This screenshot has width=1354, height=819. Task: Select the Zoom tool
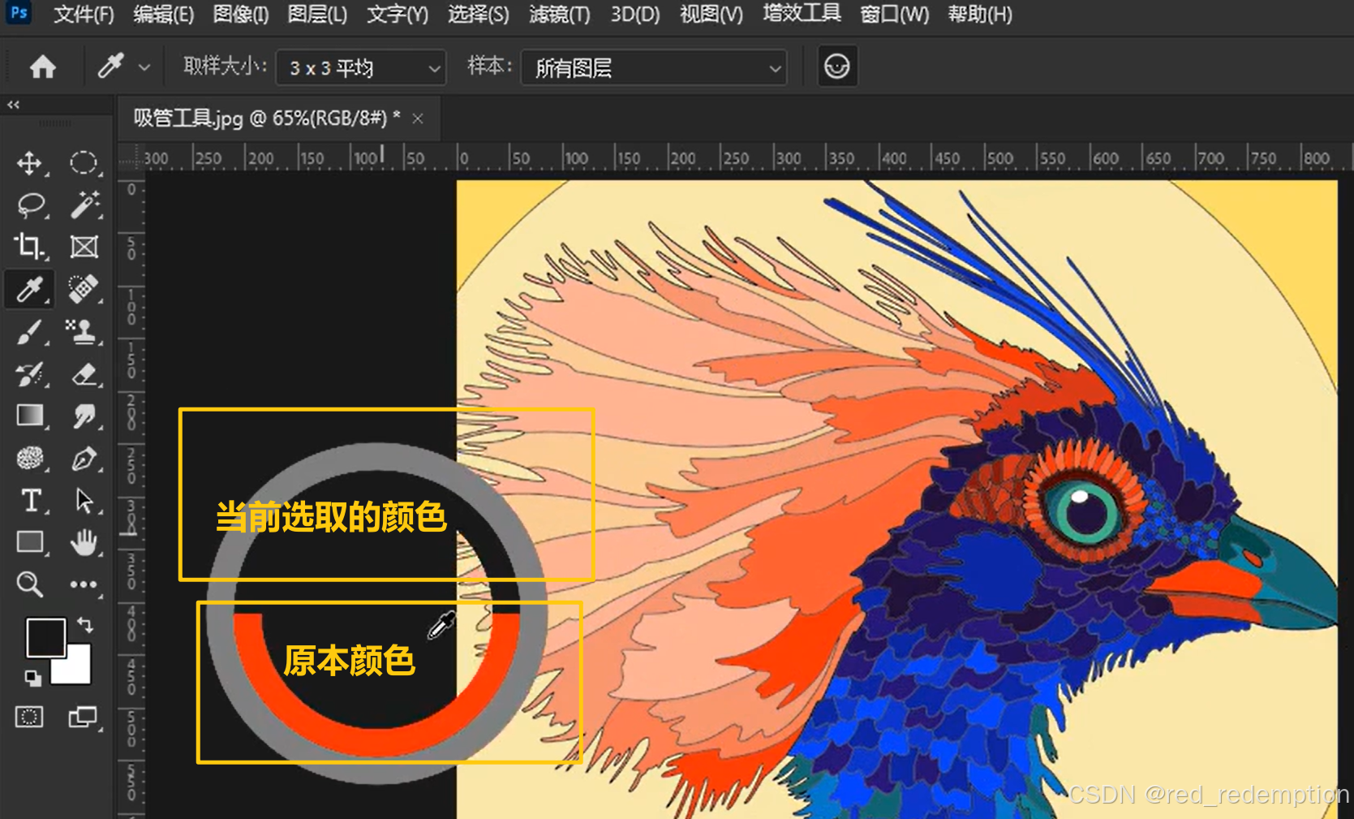[30, 584]
